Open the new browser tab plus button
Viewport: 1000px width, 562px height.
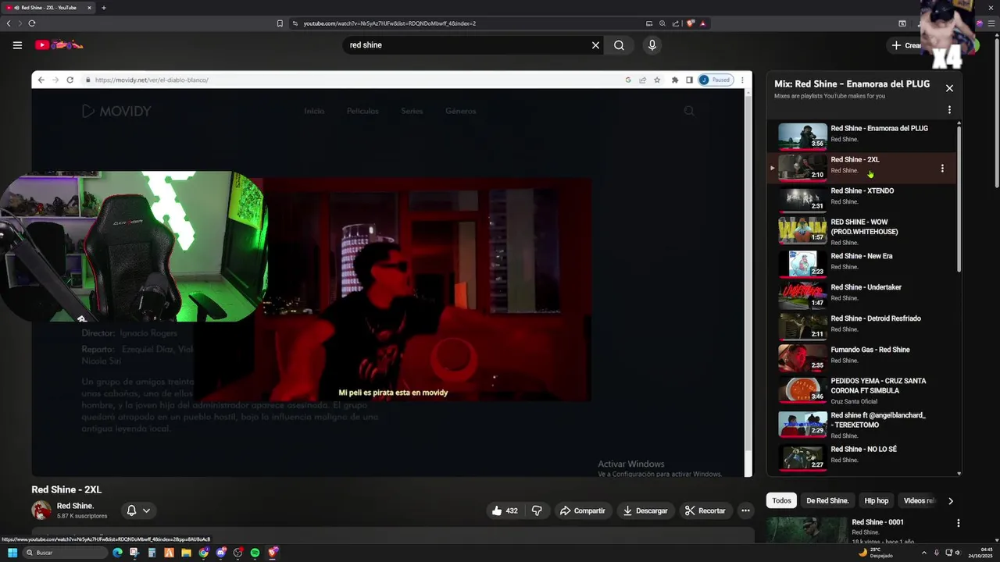(104, 8)
